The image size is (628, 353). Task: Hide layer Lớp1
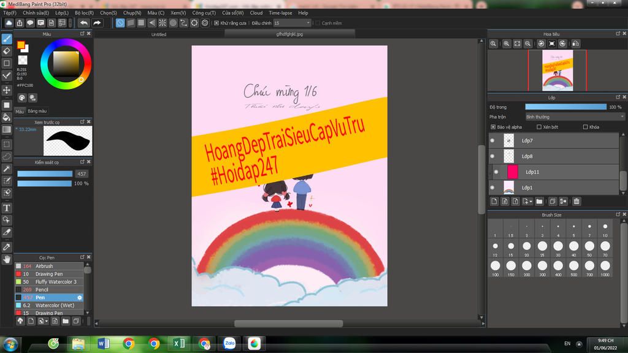(x=492, y=188)
